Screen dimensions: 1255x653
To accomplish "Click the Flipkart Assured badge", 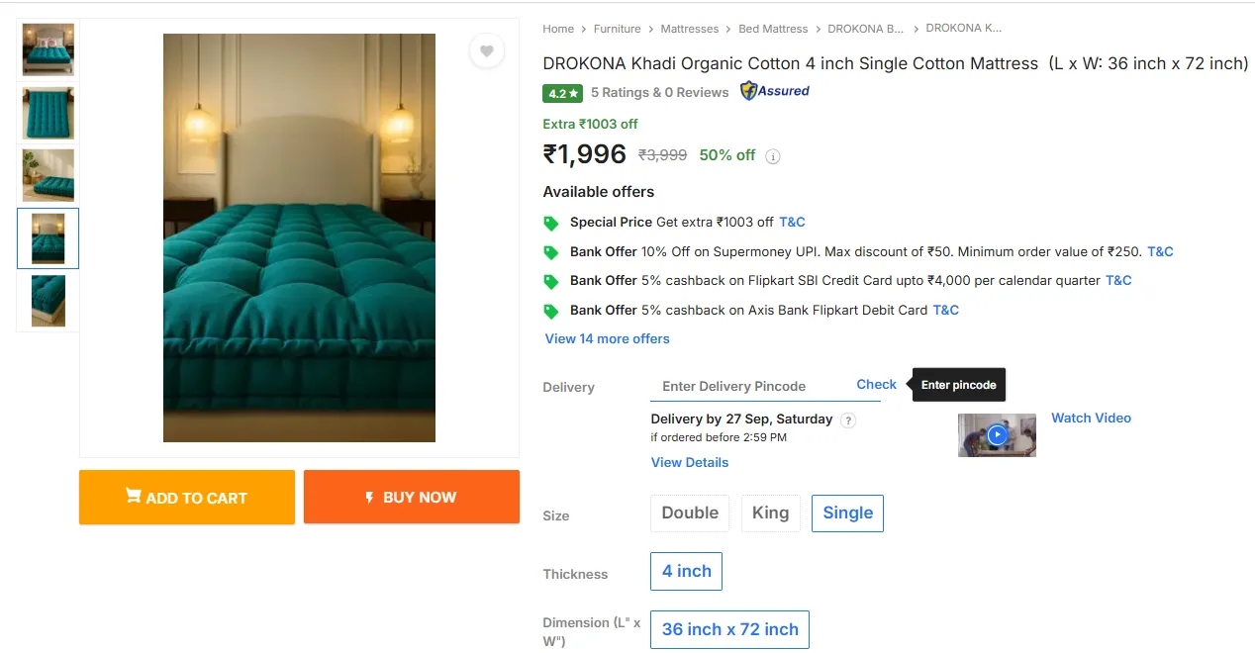I will 775,92.
